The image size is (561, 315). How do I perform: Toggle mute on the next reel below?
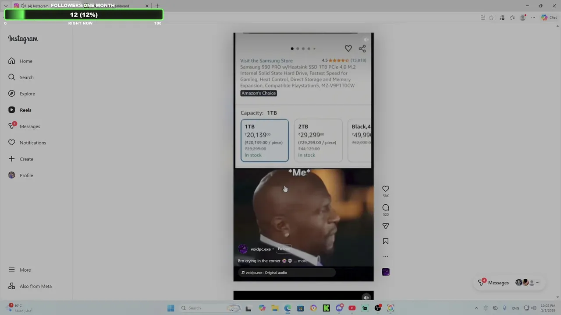pos(366,297)
